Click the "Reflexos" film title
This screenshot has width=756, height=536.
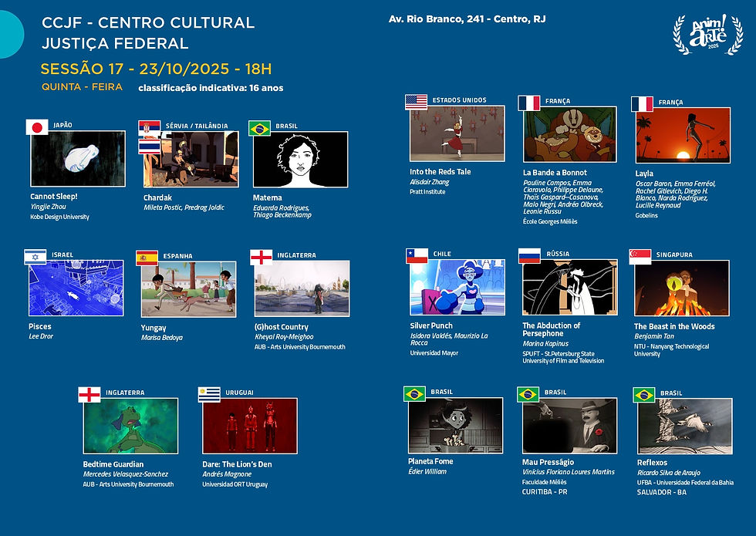tap(653, 463)
